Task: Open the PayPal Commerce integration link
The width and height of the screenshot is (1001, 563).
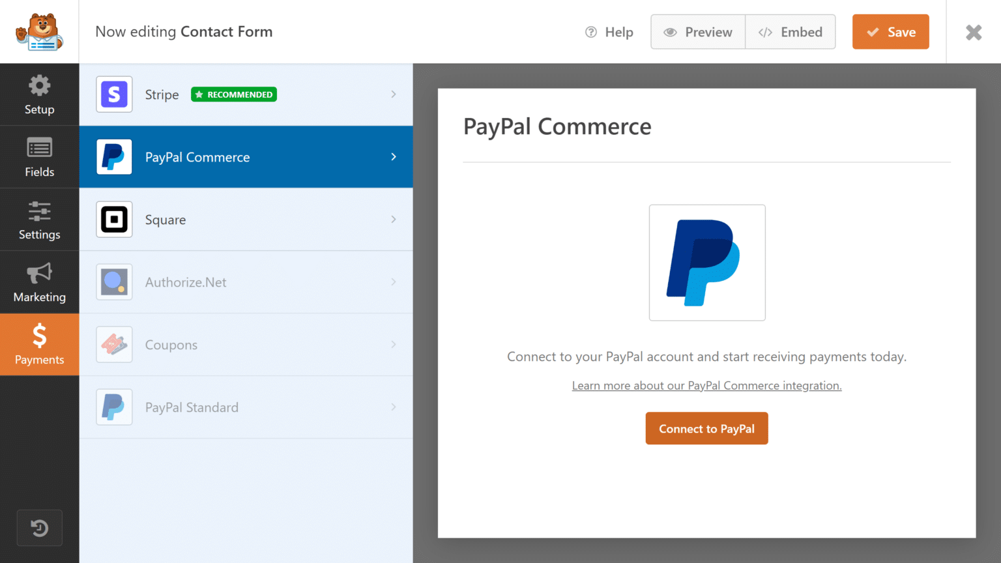Action: point(706,385)
